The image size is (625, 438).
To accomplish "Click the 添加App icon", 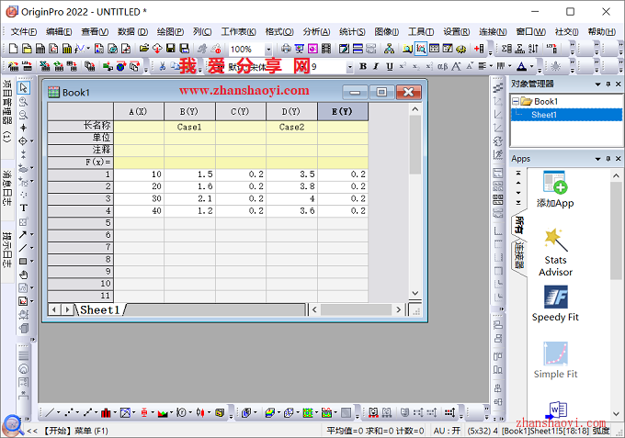I will point(555,189).
